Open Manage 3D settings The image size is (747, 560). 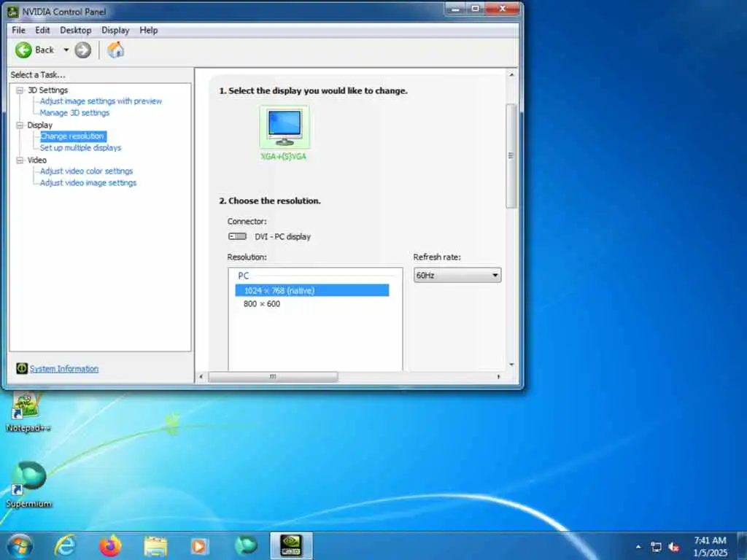[x=75, y=113]
